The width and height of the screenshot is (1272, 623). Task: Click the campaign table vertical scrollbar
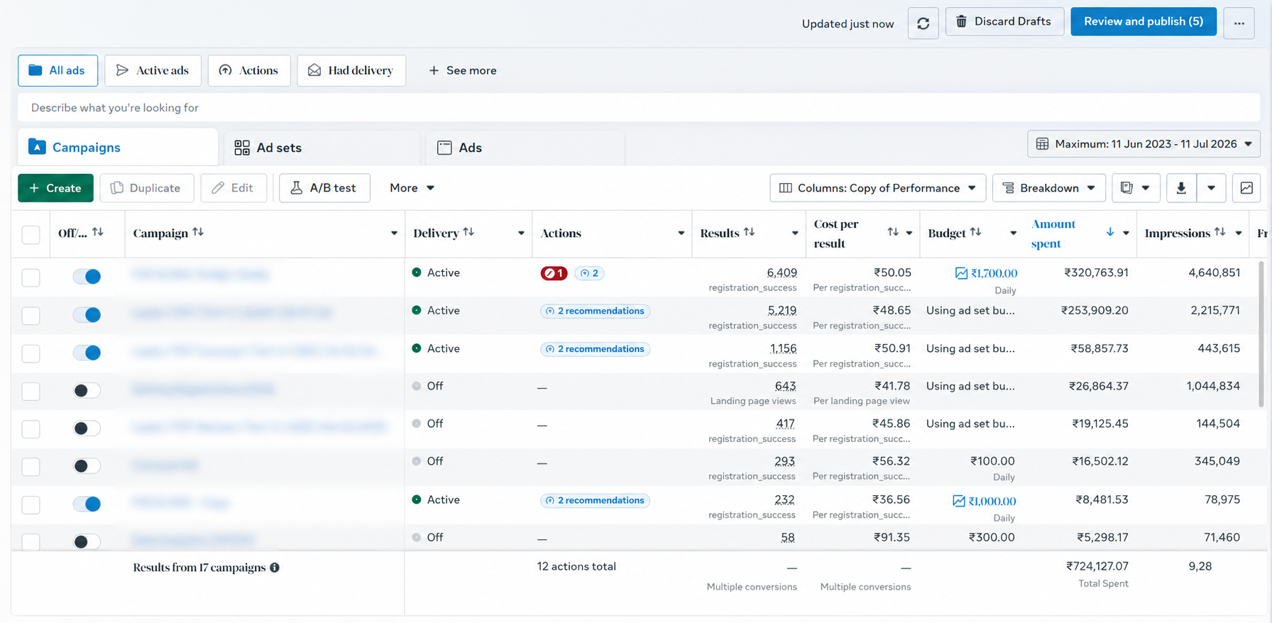1261,333
